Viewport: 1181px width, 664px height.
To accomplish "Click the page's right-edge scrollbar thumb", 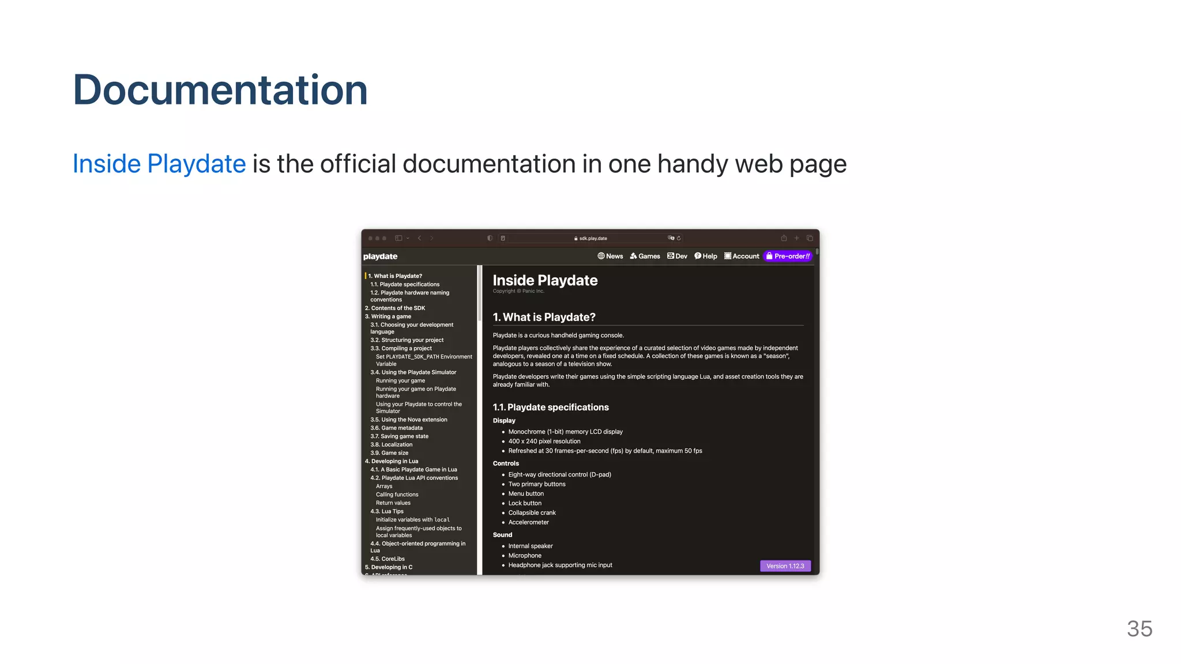I will [817, 252].
